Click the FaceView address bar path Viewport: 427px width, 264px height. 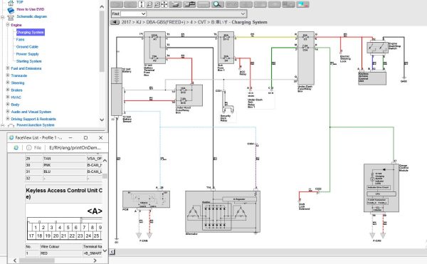pyautogui.click(x=75, y=147)
